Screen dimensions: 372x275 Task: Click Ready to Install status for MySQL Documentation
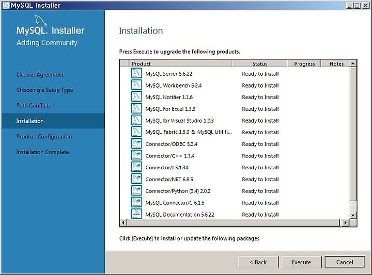[260, 215]
